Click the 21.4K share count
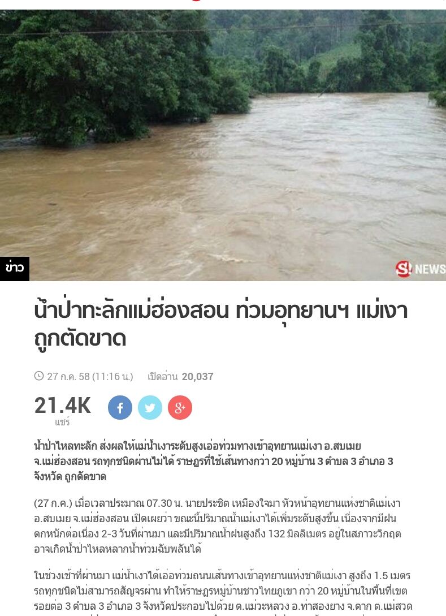The width and height of the screenshot is (446, 616). (x=62, y=406)
